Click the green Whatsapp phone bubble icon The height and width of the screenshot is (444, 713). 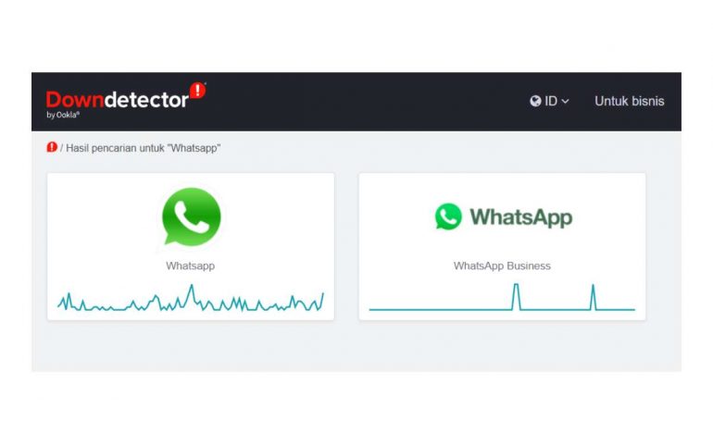coord(191,216)
